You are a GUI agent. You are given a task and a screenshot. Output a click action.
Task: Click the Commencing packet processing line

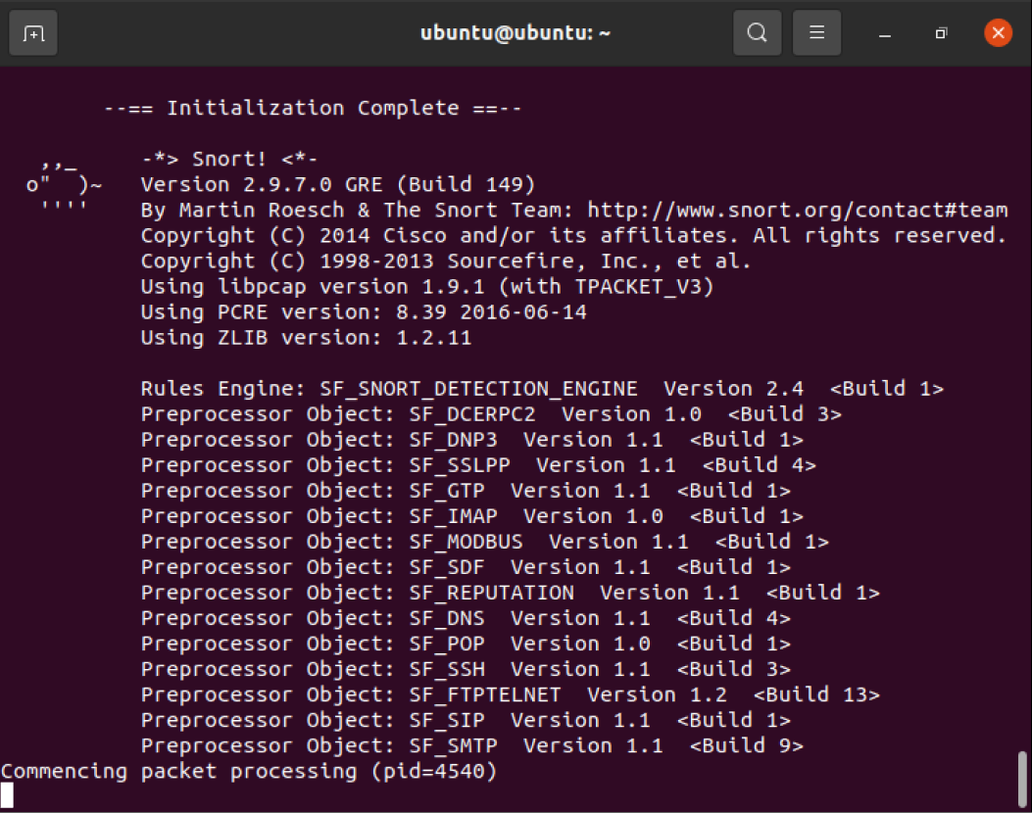(x=249, y=771)
